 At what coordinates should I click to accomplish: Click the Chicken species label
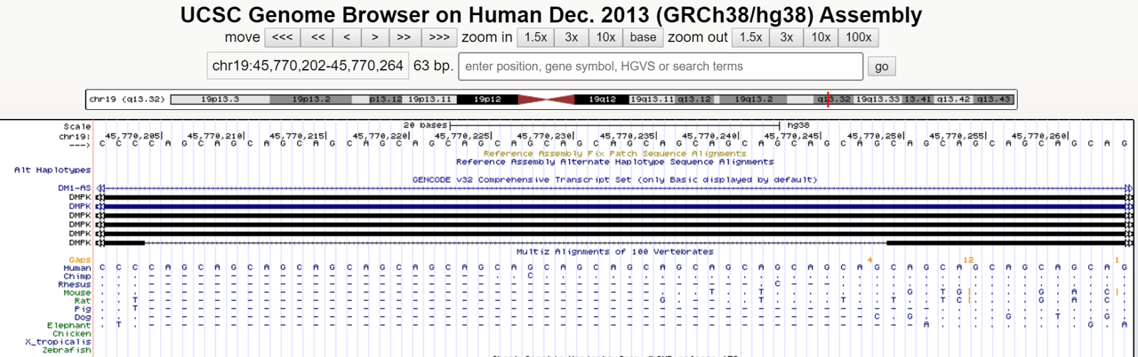coord(72,333)
